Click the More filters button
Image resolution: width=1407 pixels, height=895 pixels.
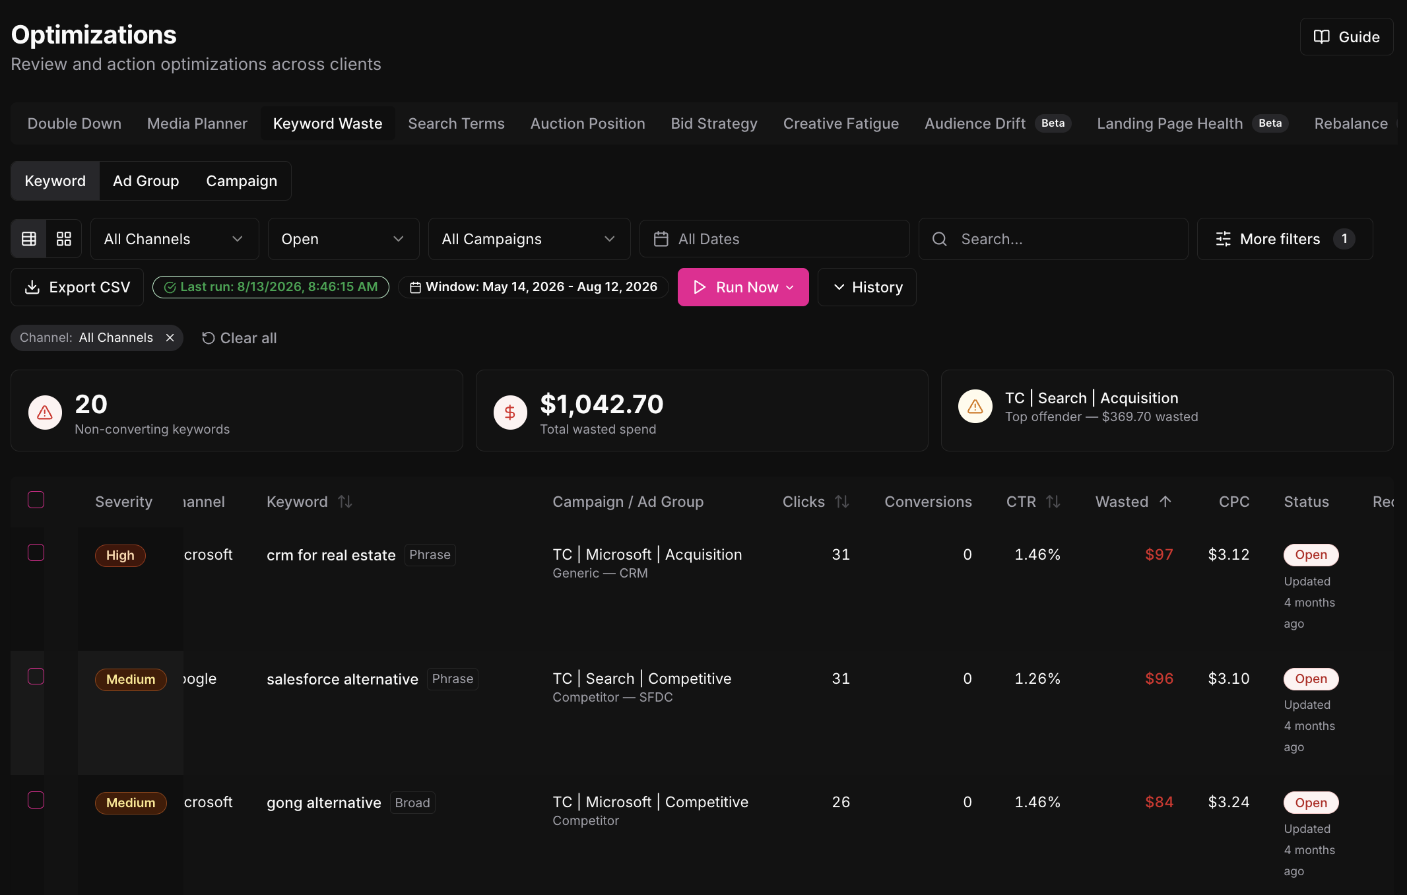tap(1285, 239)
